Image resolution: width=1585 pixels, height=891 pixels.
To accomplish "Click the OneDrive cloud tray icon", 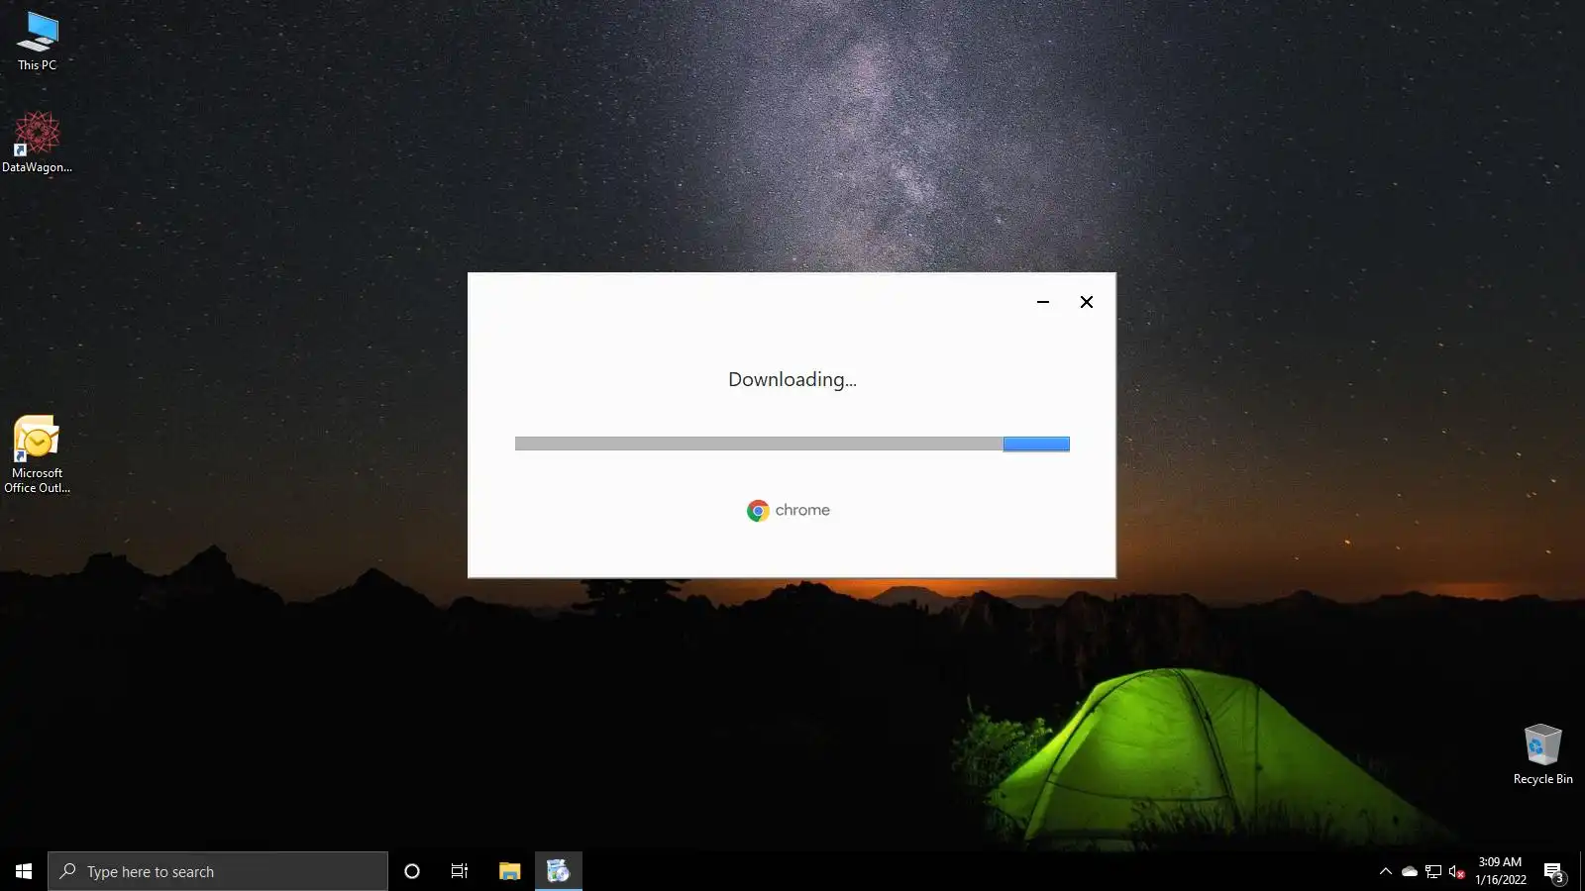I will pyautogui.click(x=1409, y=871).
